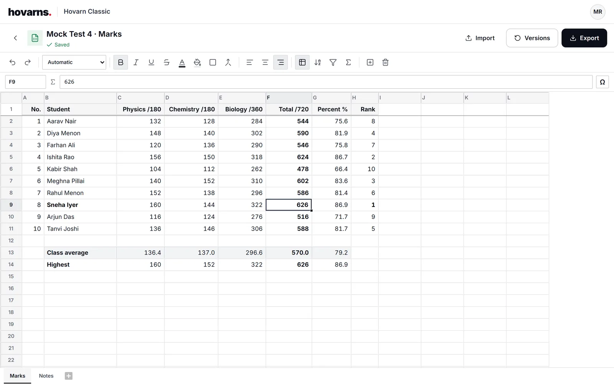614x384 pixels.
Task: Click the insert row or column icon
Action: coord(370,62)
